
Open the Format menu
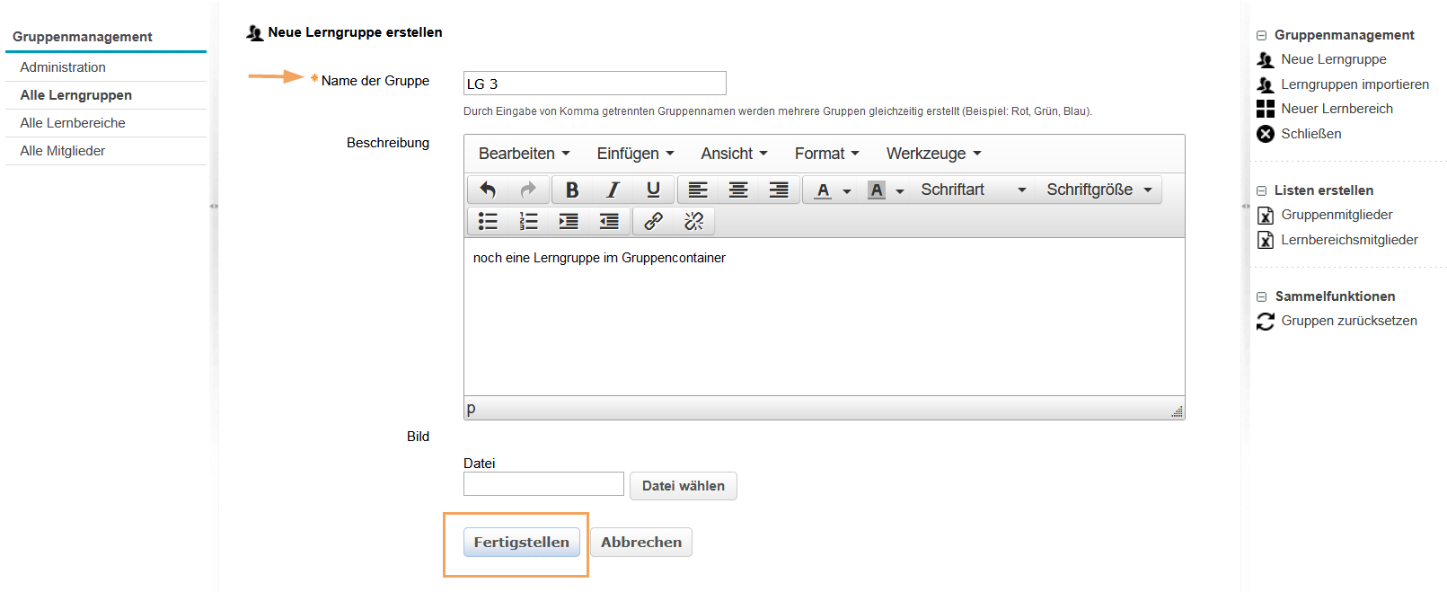click(x=827, y=154)
